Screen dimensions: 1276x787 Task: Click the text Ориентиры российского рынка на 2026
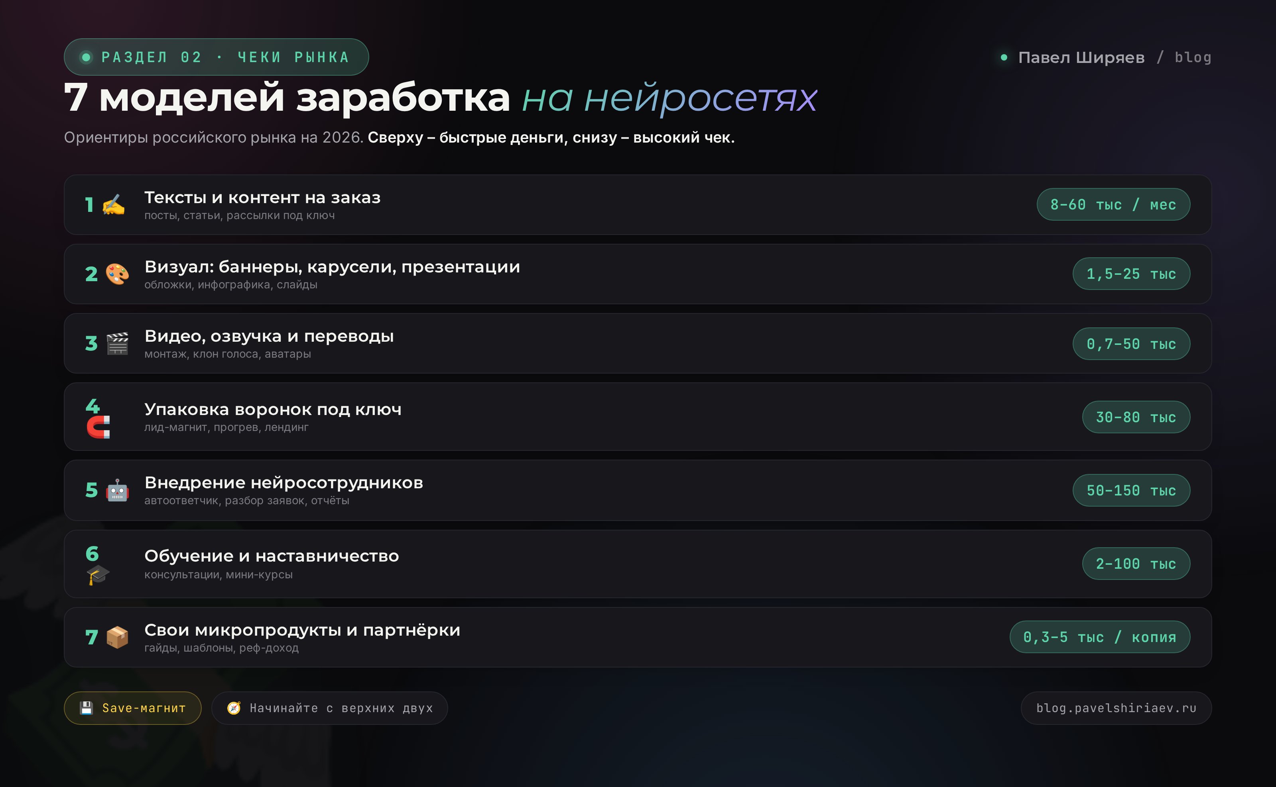(x=214, y=137)
